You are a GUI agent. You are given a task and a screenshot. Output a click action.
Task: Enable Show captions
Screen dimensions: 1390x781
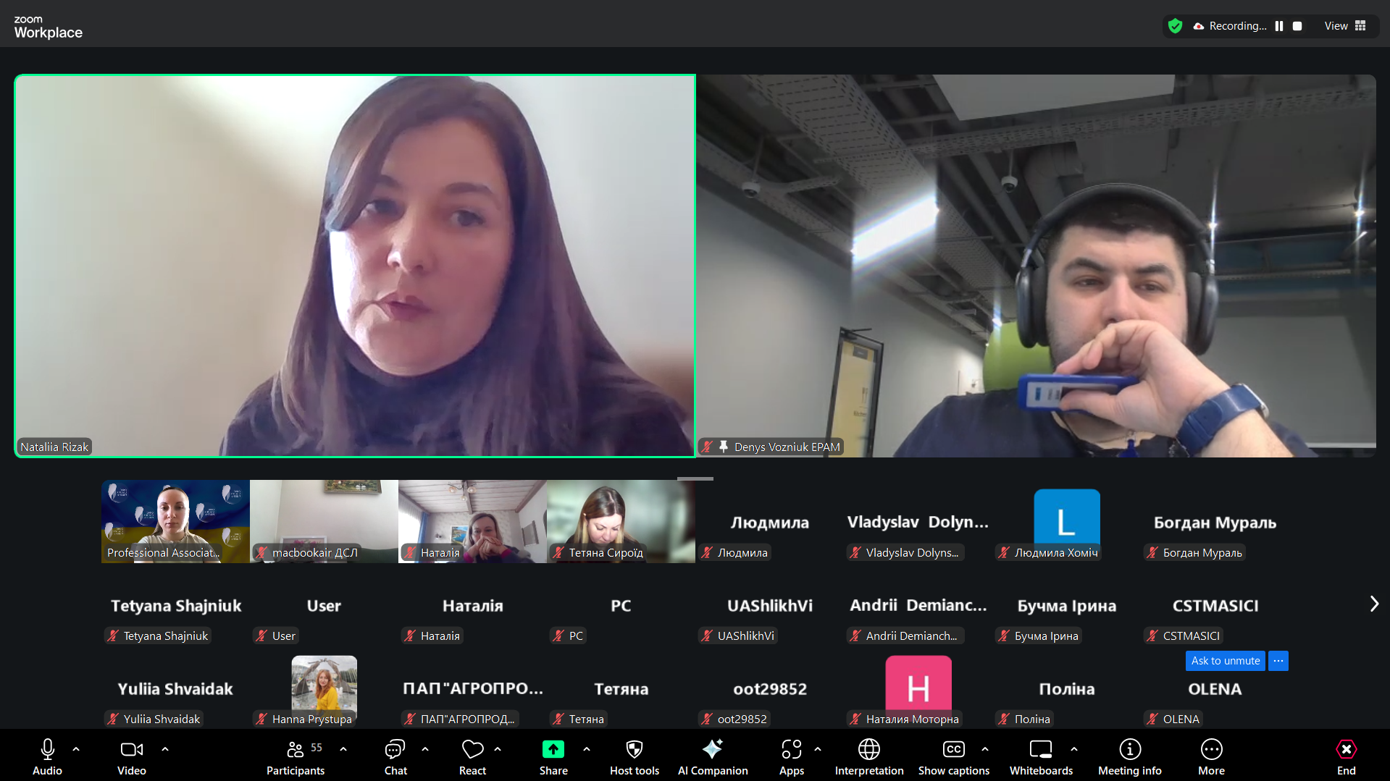[x=953, y=756]
